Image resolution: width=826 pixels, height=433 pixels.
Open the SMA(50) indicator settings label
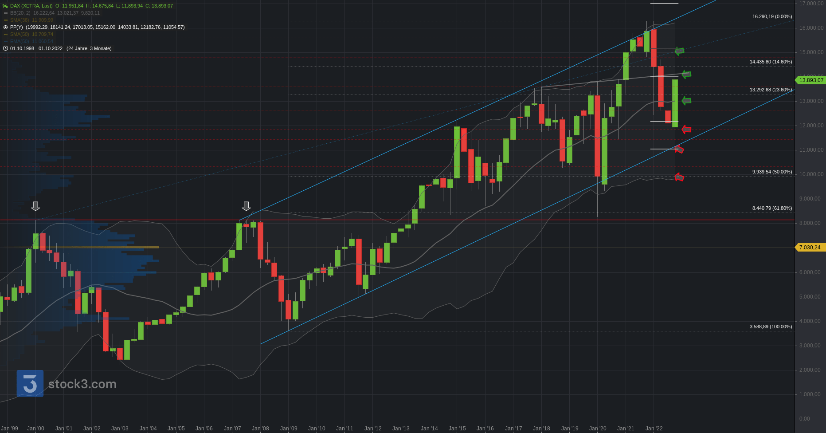pyautogui.click(x=19, y=34)
